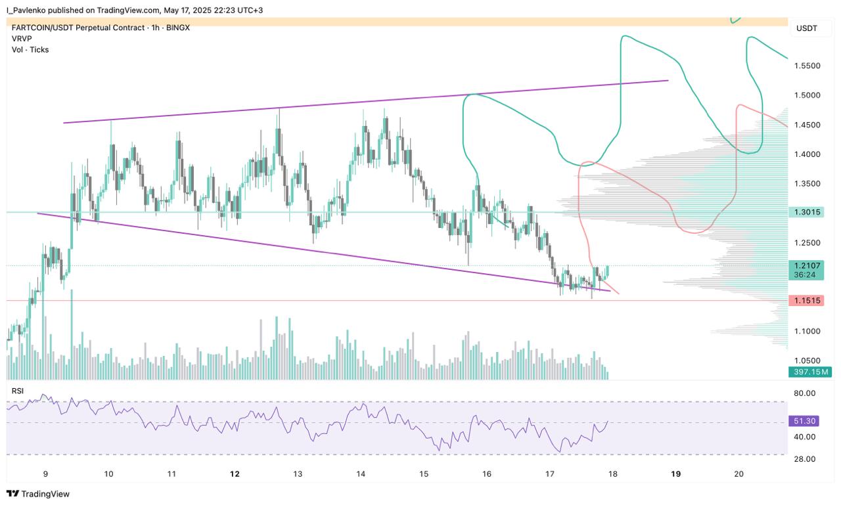Click the 36:24 candle countdown timer
Viewport: 841px width, 505px height.
(804, 275)
